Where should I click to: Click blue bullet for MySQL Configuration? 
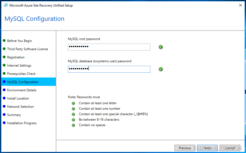4,82
